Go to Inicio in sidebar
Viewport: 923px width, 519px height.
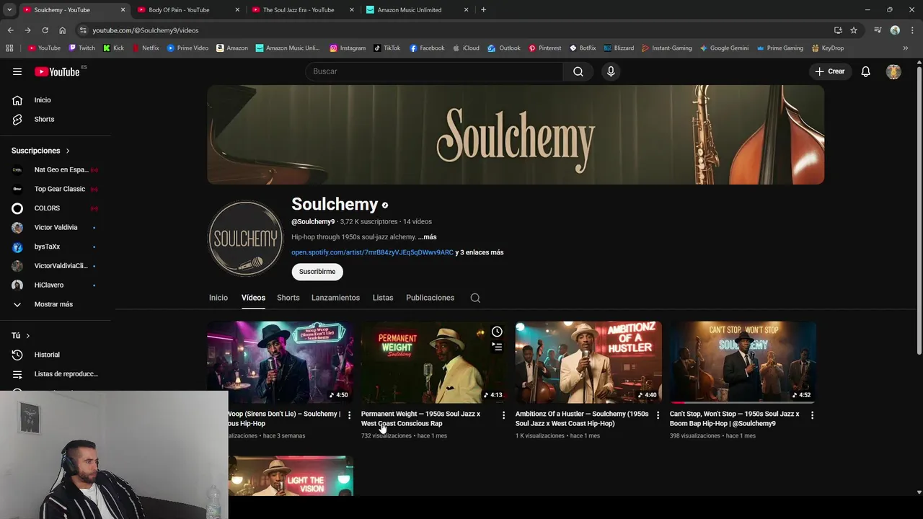click(43, 100)
